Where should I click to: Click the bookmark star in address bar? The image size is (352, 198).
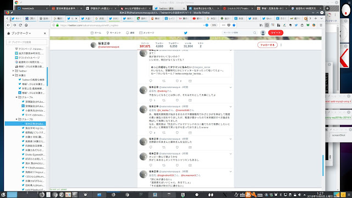tap(234, 25)
